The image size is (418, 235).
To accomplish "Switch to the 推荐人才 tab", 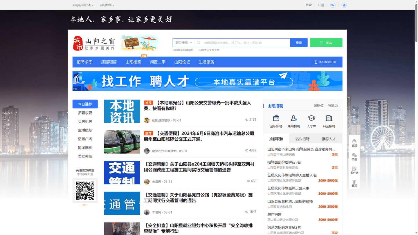I will click(329, 139).
